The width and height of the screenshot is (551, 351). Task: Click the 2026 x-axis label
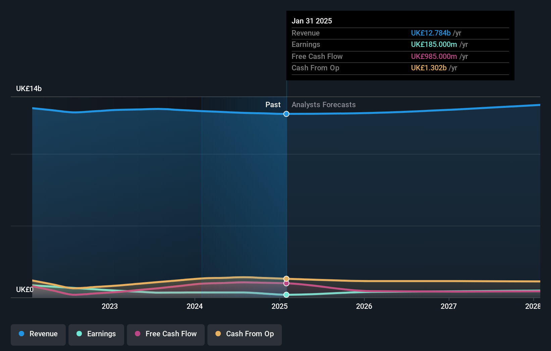[x=364, y=306]
